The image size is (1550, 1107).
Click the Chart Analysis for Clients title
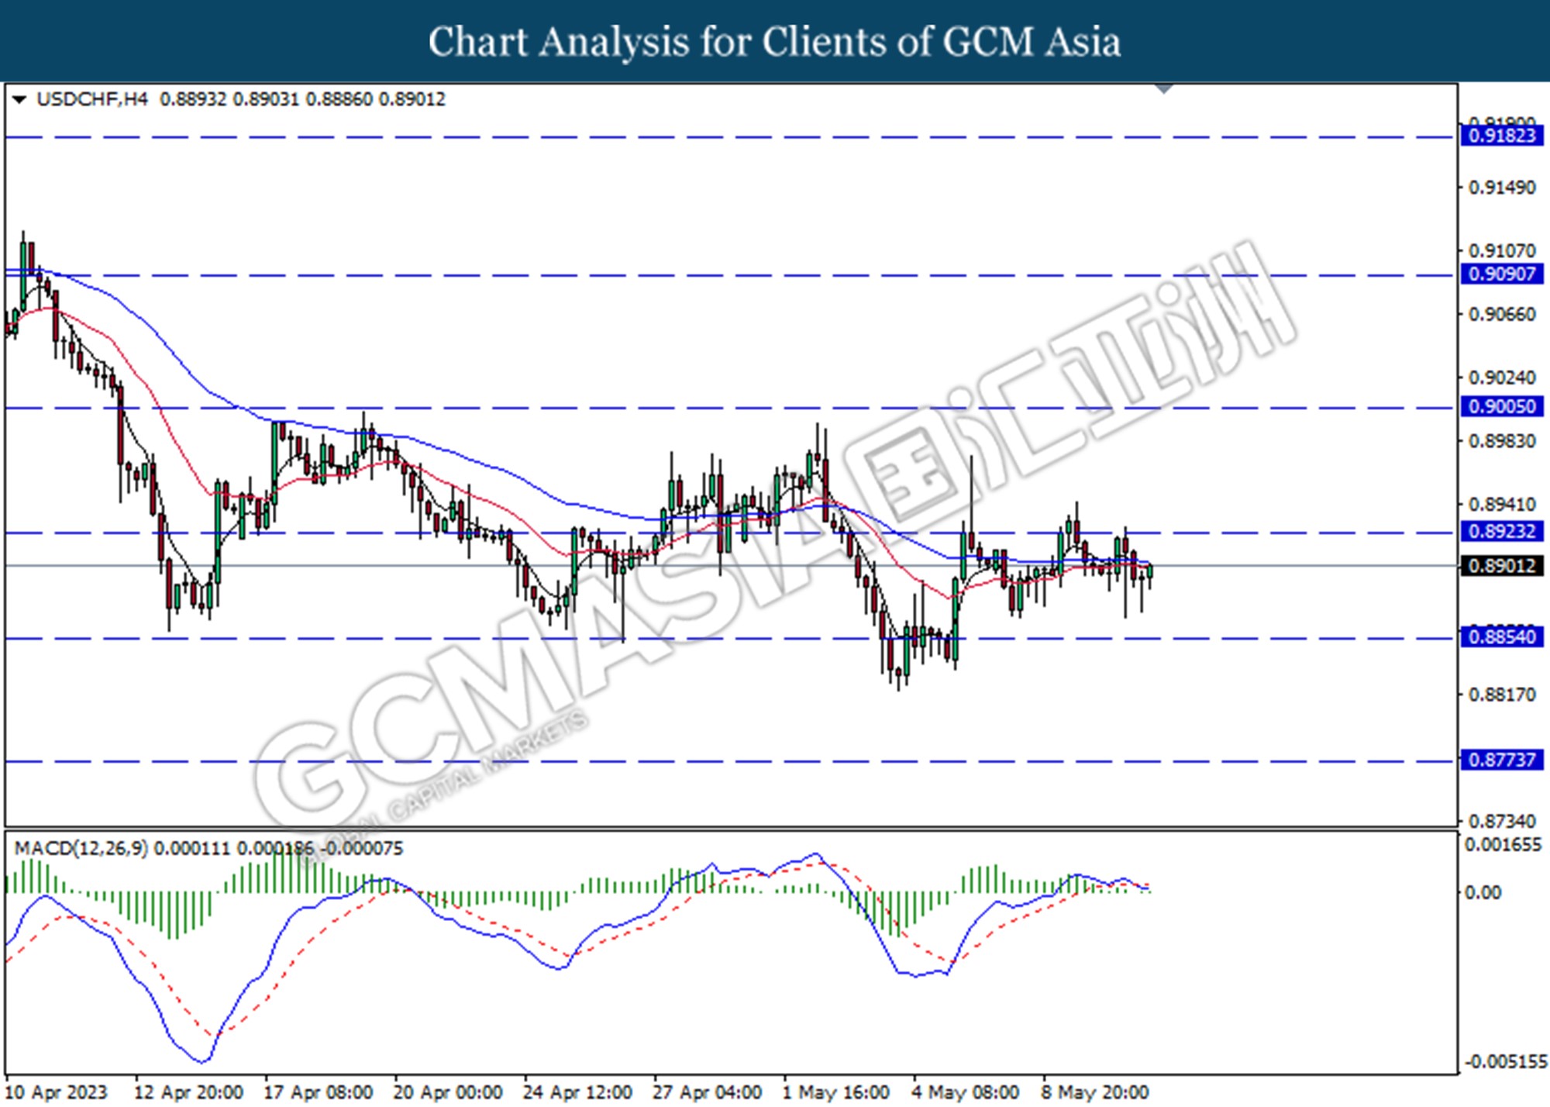[774, 42]
